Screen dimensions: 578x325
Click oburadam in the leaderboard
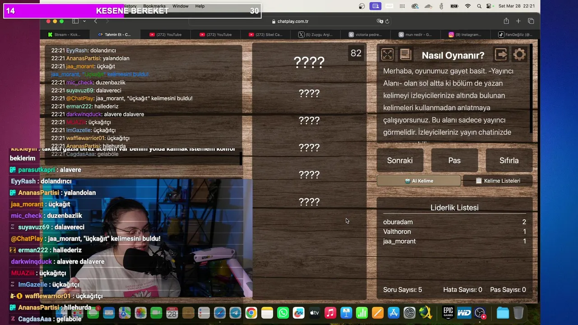tap(398, 222)
